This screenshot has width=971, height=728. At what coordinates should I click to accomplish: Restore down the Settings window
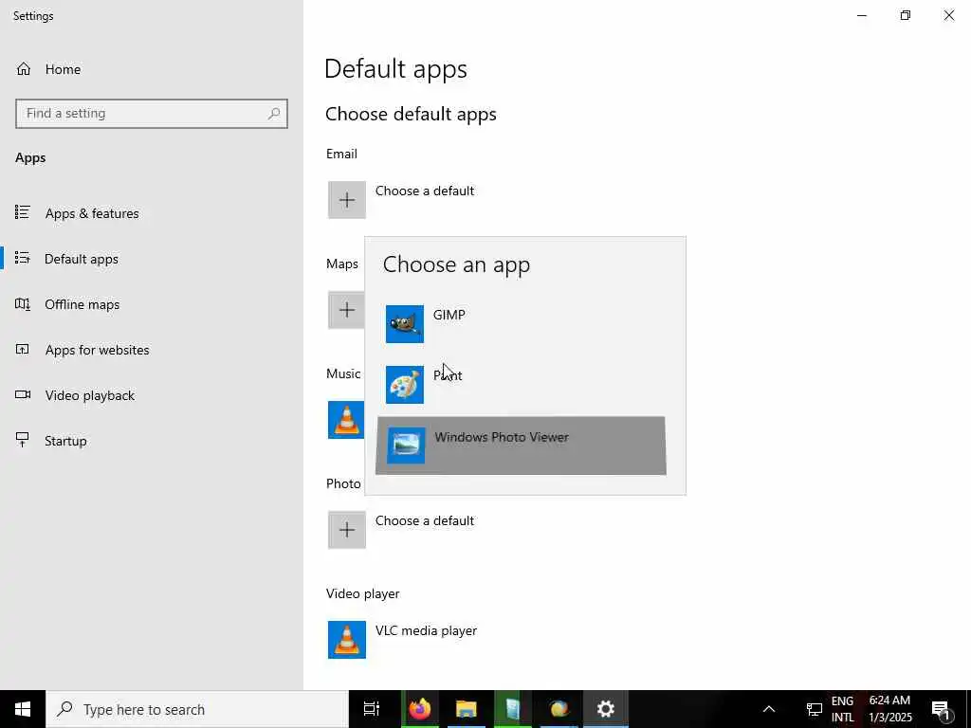click(906, 15)
